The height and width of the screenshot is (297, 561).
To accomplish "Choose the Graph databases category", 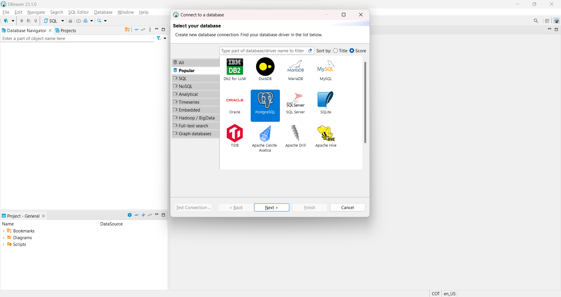I will coord(196,133).
